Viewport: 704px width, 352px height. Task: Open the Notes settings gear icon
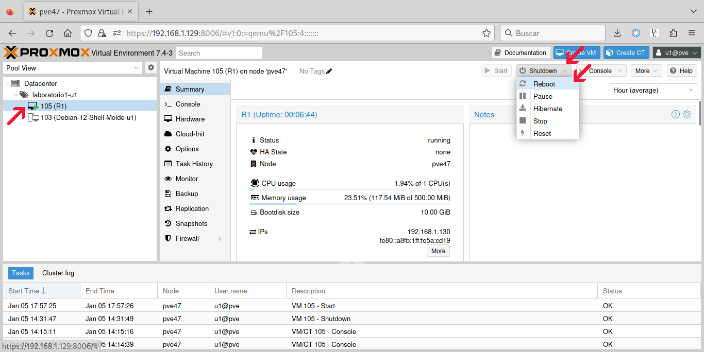(x=687, y=114)
